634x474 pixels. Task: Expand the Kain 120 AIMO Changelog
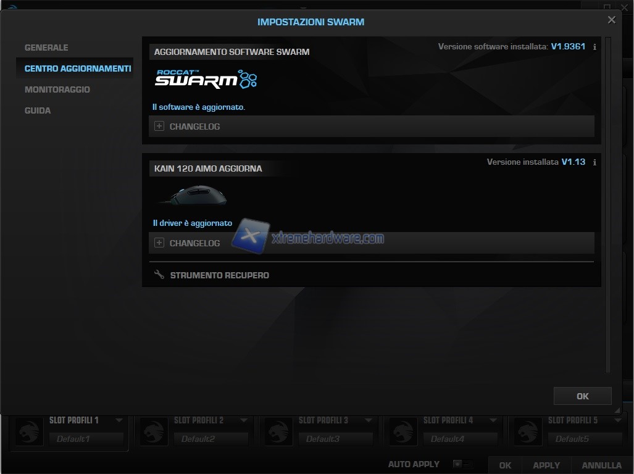pos(159,243)
